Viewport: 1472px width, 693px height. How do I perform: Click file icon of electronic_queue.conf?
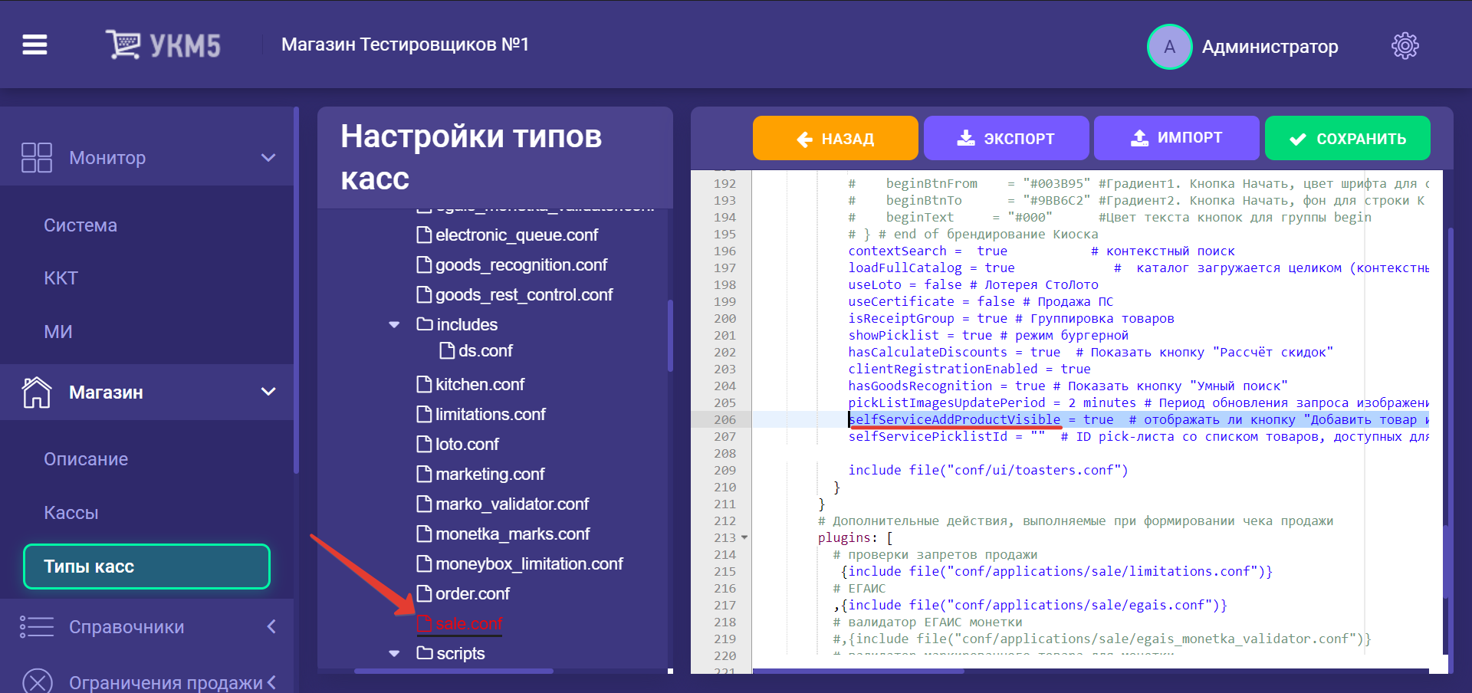[424, 235]
